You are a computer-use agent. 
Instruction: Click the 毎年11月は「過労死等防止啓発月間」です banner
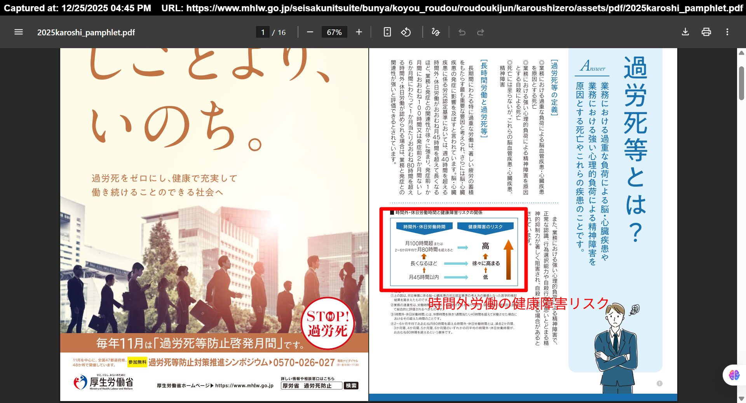point(200,343)
